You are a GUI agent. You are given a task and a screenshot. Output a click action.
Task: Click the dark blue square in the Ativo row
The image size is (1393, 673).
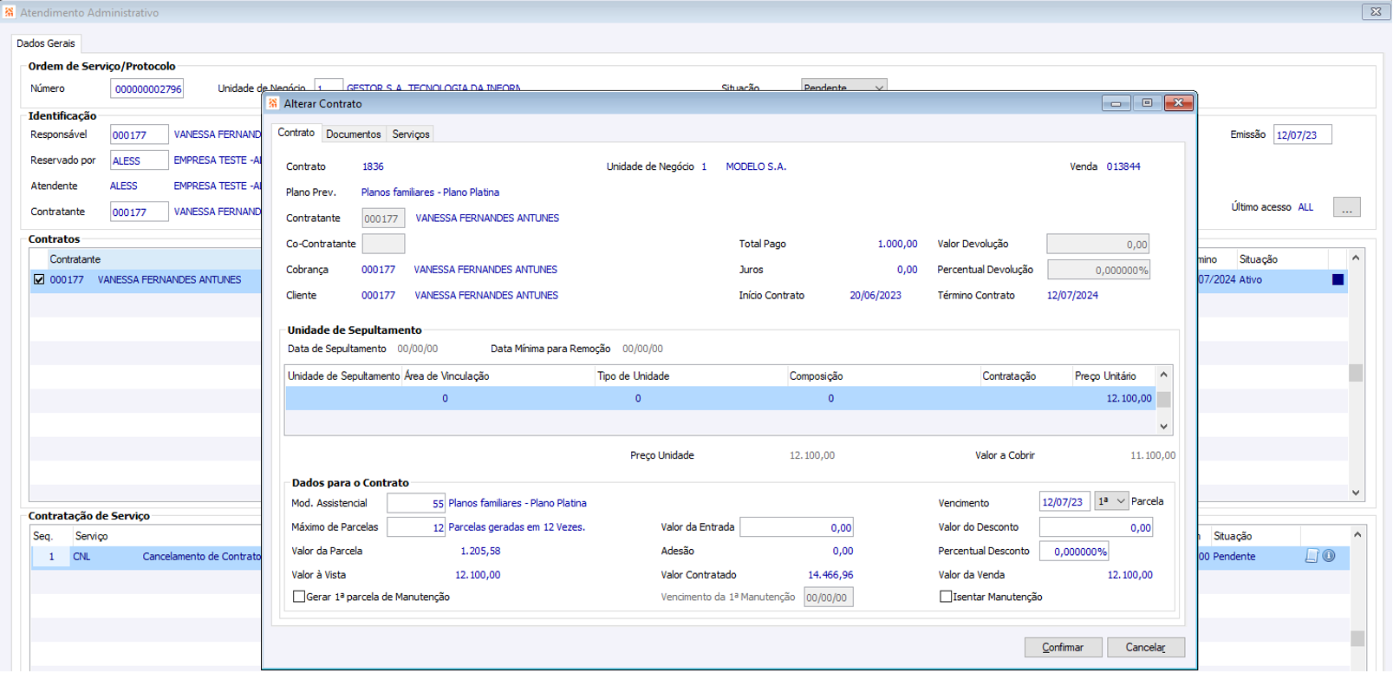[x=1338, y=279]
